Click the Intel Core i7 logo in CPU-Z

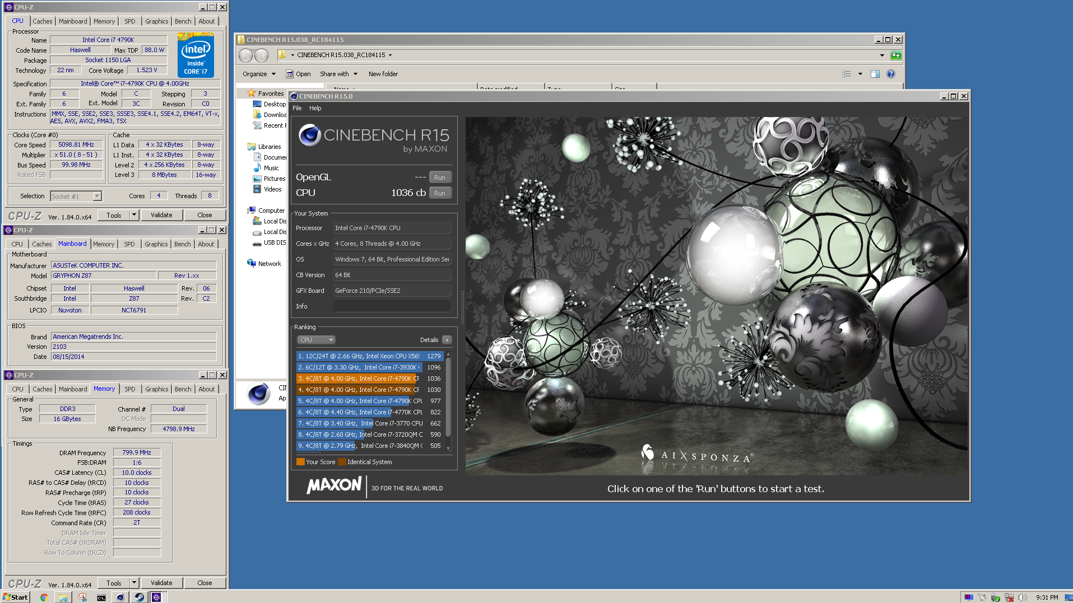(196, 55)
